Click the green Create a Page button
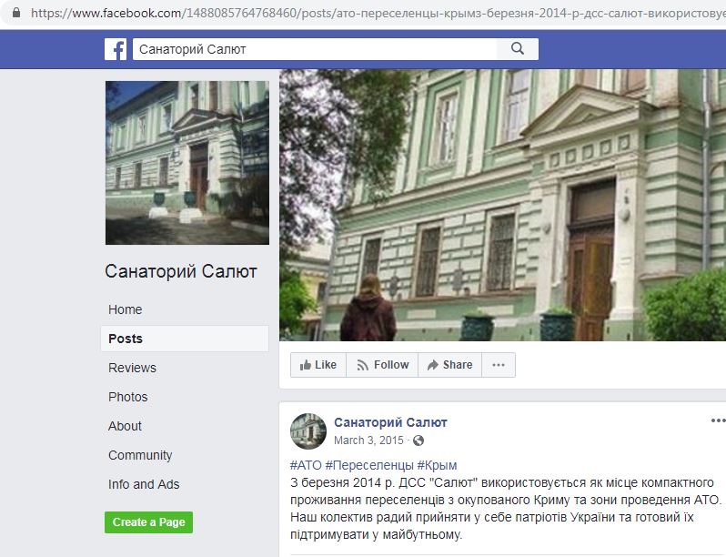The image size is (726, 557). [x=148, y=522]
